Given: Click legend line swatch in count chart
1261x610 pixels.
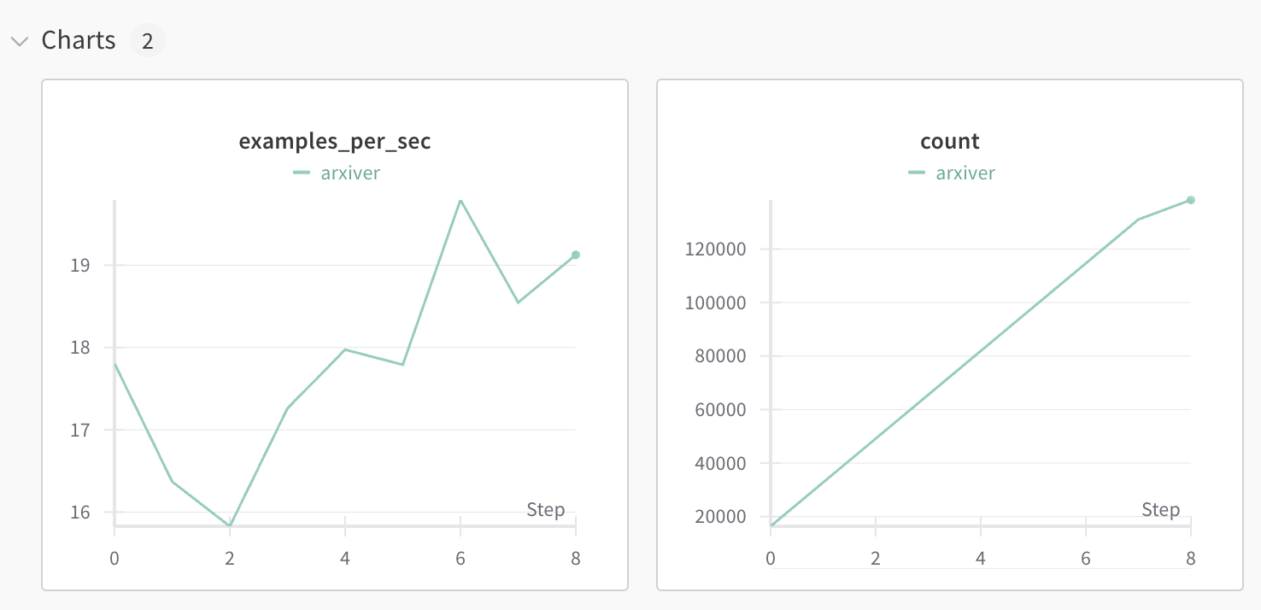Looking at the screenshot, I should point(917,173).
